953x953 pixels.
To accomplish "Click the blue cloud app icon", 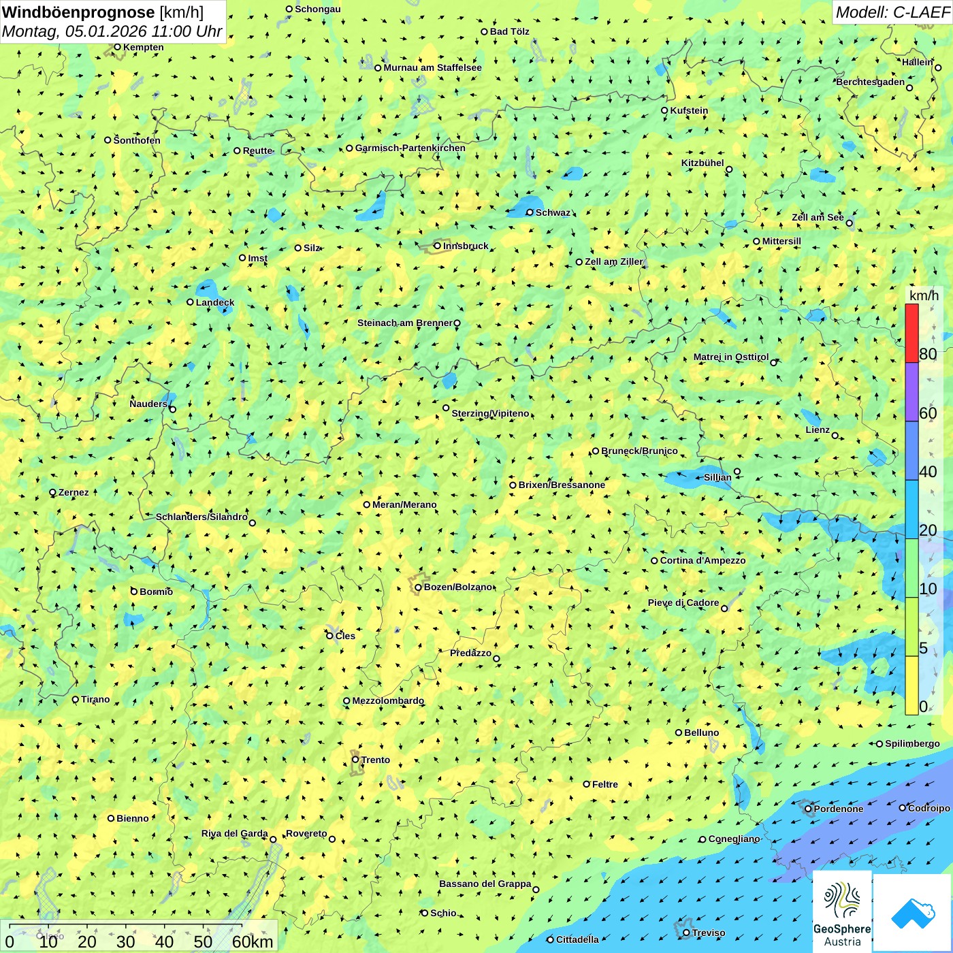I will click(x=913, y=913).
